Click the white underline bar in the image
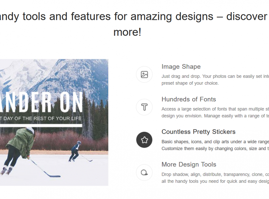This screenshot has width=269, height=199. tap(41, 125)
